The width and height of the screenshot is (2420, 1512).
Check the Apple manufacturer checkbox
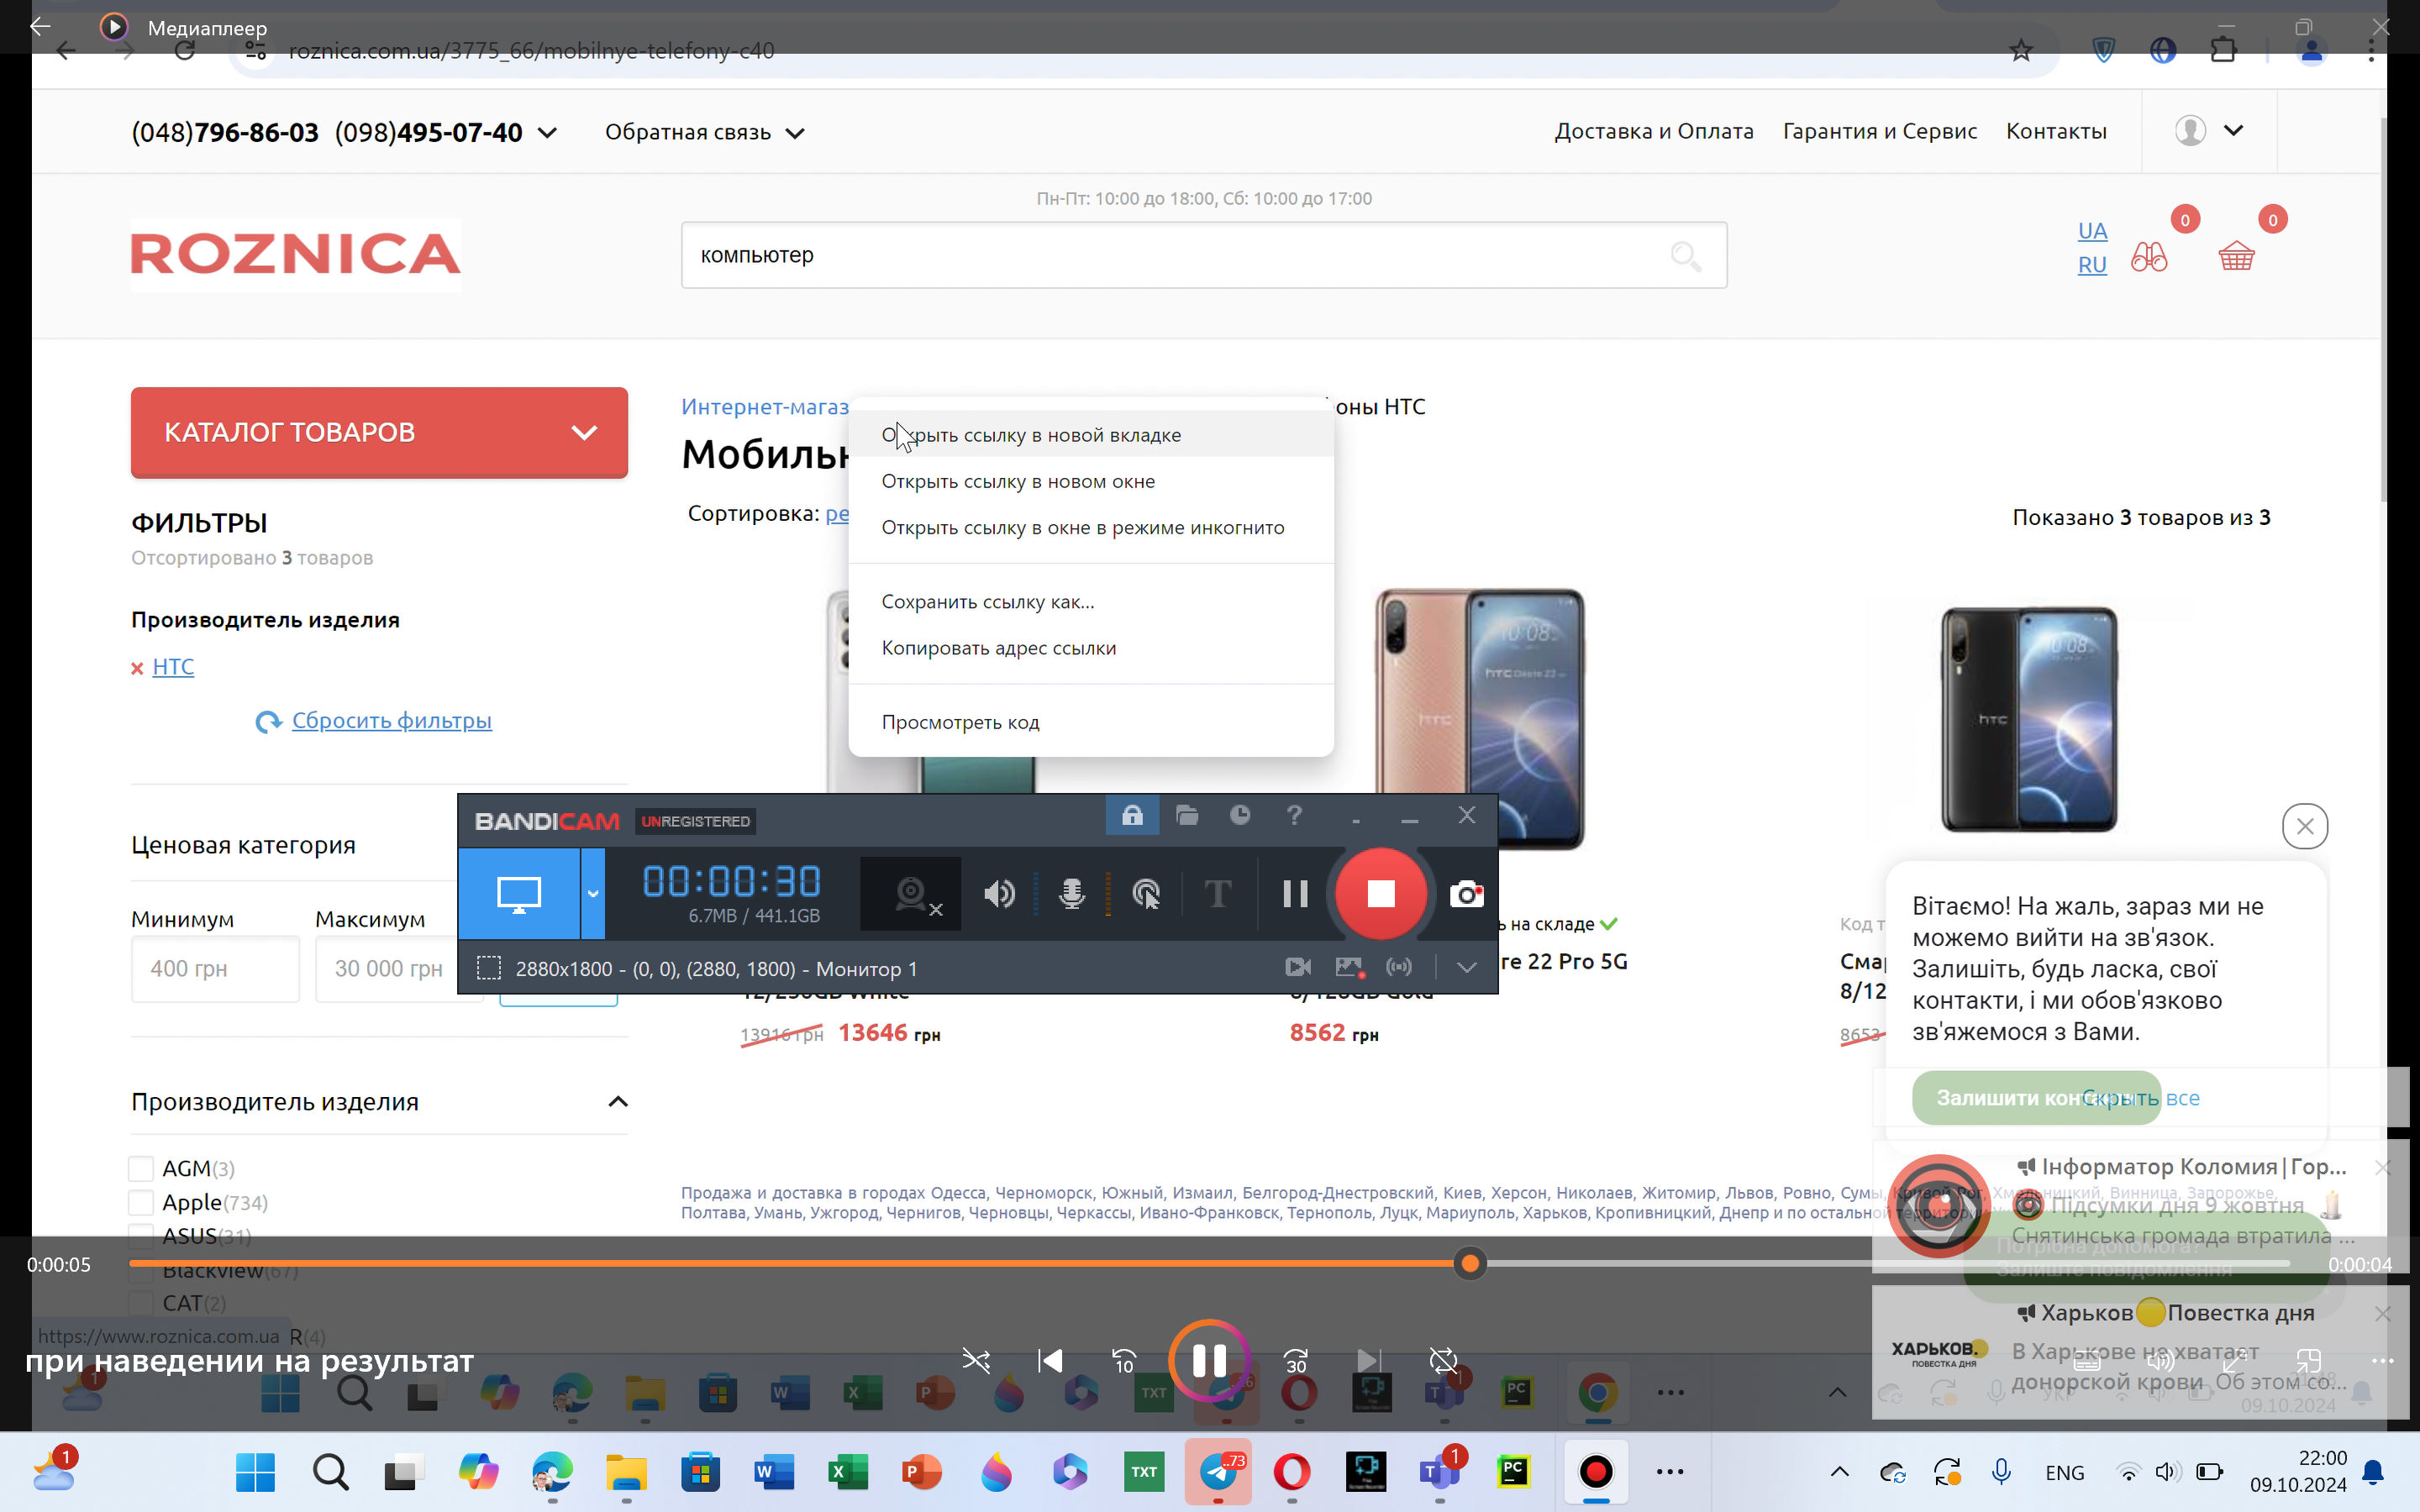click(141, 1202)
